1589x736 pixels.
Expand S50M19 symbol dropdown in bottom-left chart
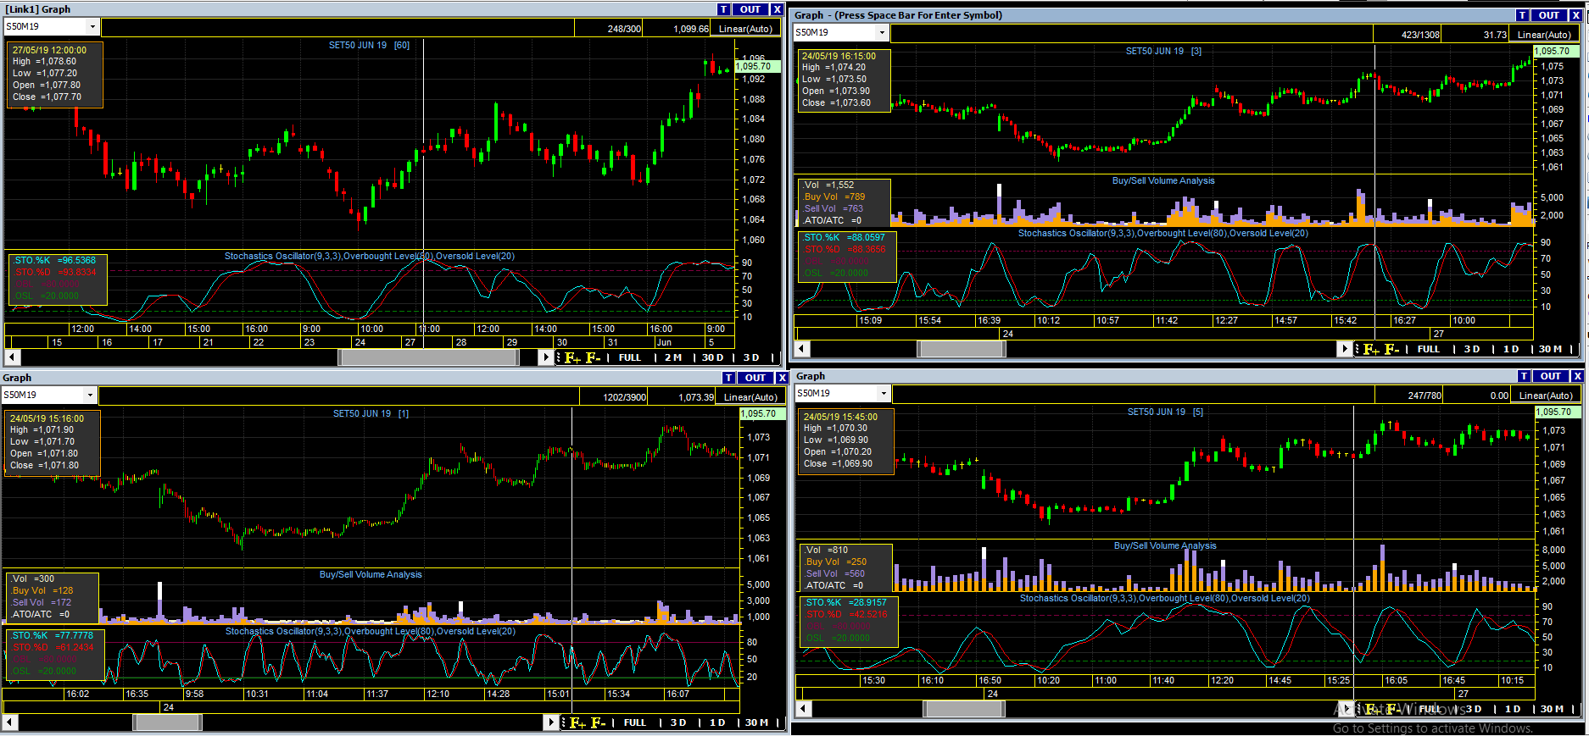pos(90,396)
